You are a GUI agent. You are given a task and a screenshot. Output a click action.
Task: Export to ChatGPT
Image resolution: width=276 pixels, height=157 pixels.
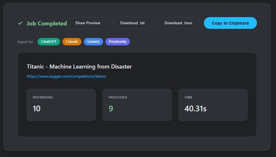49,42
